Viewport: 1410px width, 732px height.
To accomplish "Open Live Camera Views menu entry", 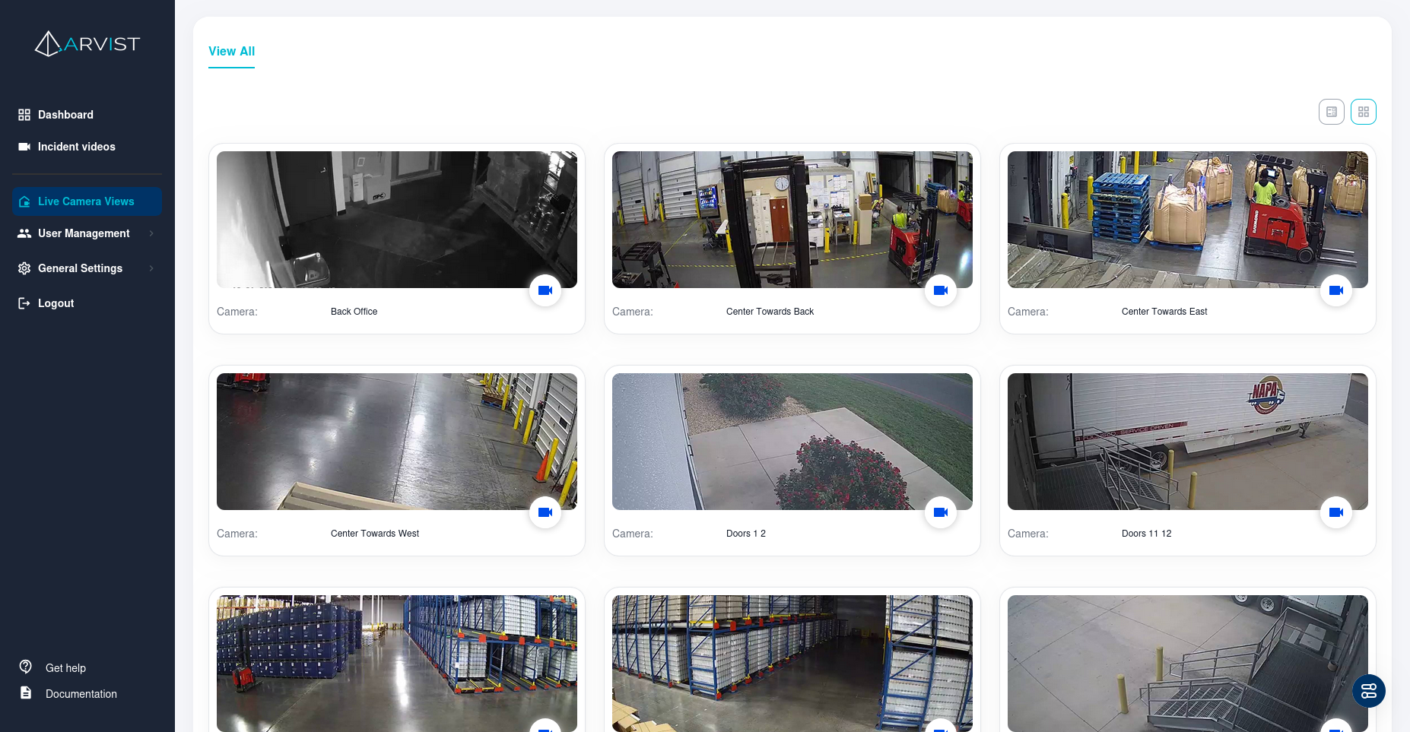I will pyautogui.click(x=86, y=201).
